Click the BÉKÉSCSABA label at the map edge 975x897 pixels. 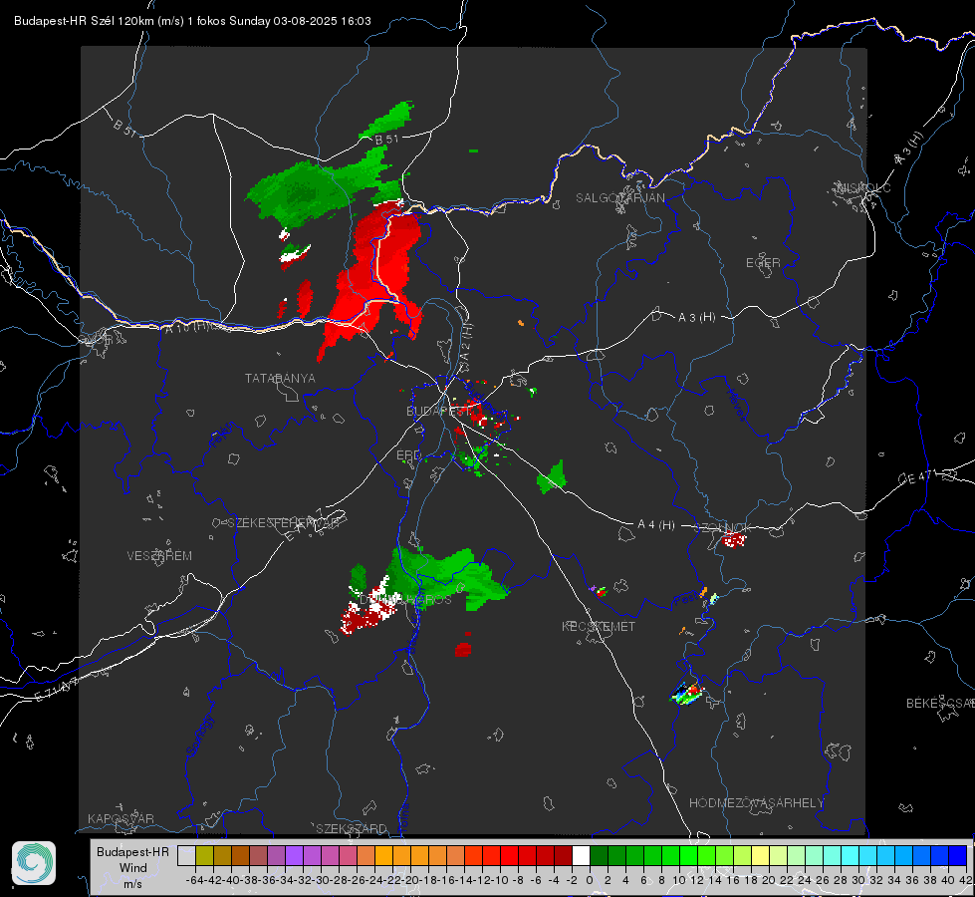pyautogui.click(x=940, y=703)
